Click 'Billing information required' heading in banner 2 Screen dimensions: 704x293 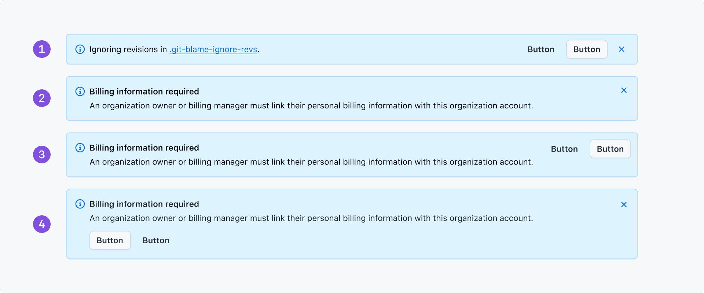[x=144, y=92]
